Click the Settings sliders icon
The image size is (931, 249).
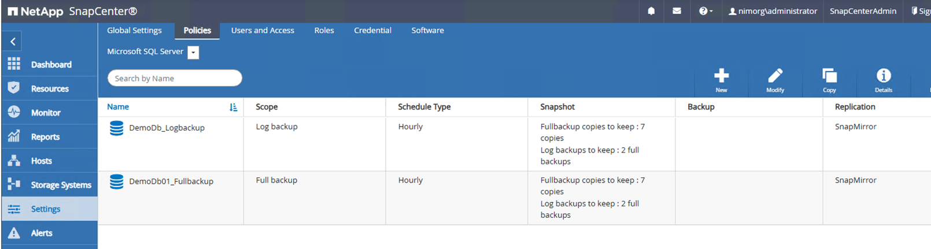point(14,209)
